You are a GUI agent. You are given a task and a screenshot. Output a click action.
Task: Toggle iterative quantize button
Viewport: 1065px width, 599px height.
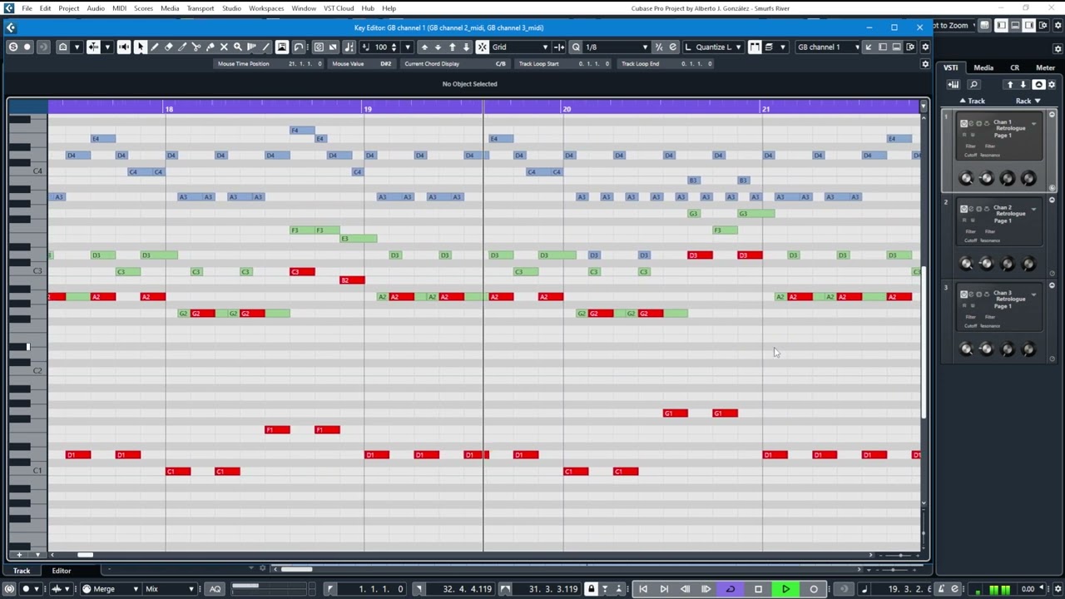click(x=658, y=47)
